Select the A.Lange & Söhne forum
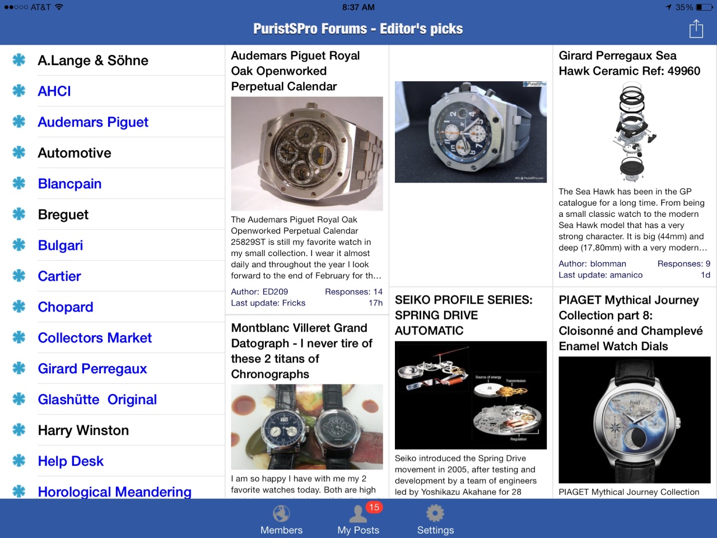 click(93, 61)
